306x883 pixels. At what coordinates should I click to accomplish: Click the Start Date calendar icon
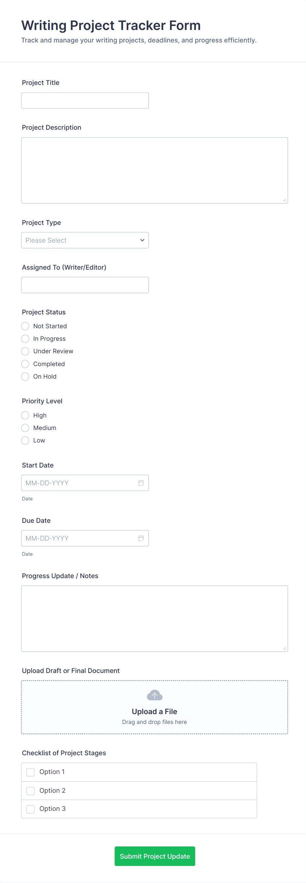point(141,483)
